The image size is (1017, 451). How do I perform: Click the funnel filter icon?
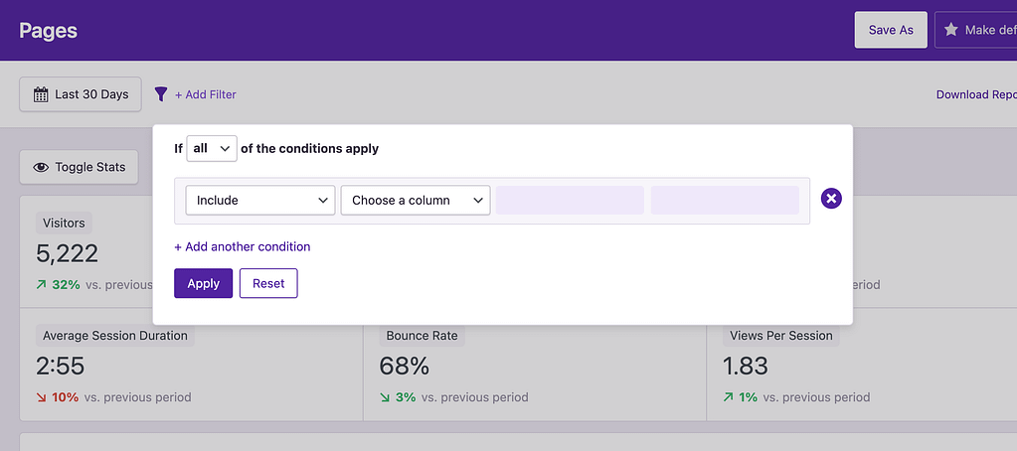pyautogui.click(x=161, y=94)
